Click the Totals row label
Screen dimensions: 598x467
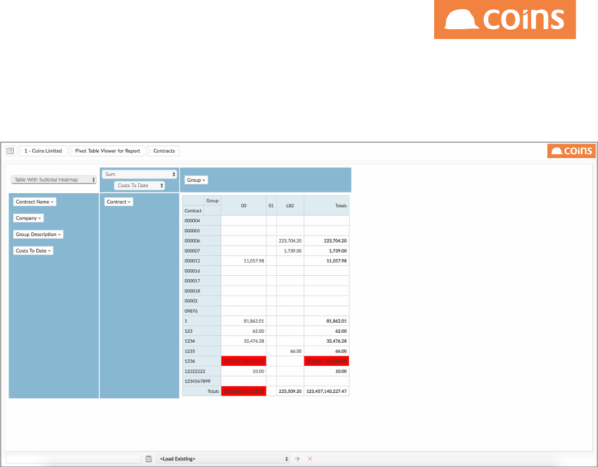point(213,391)
